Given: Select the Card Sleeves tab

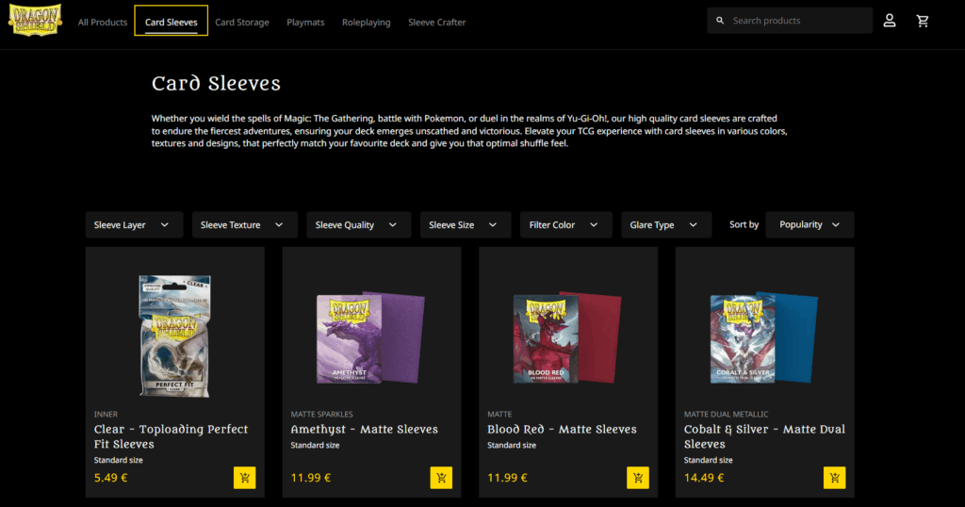Looking at the screenshot, I should click(172, 22).
